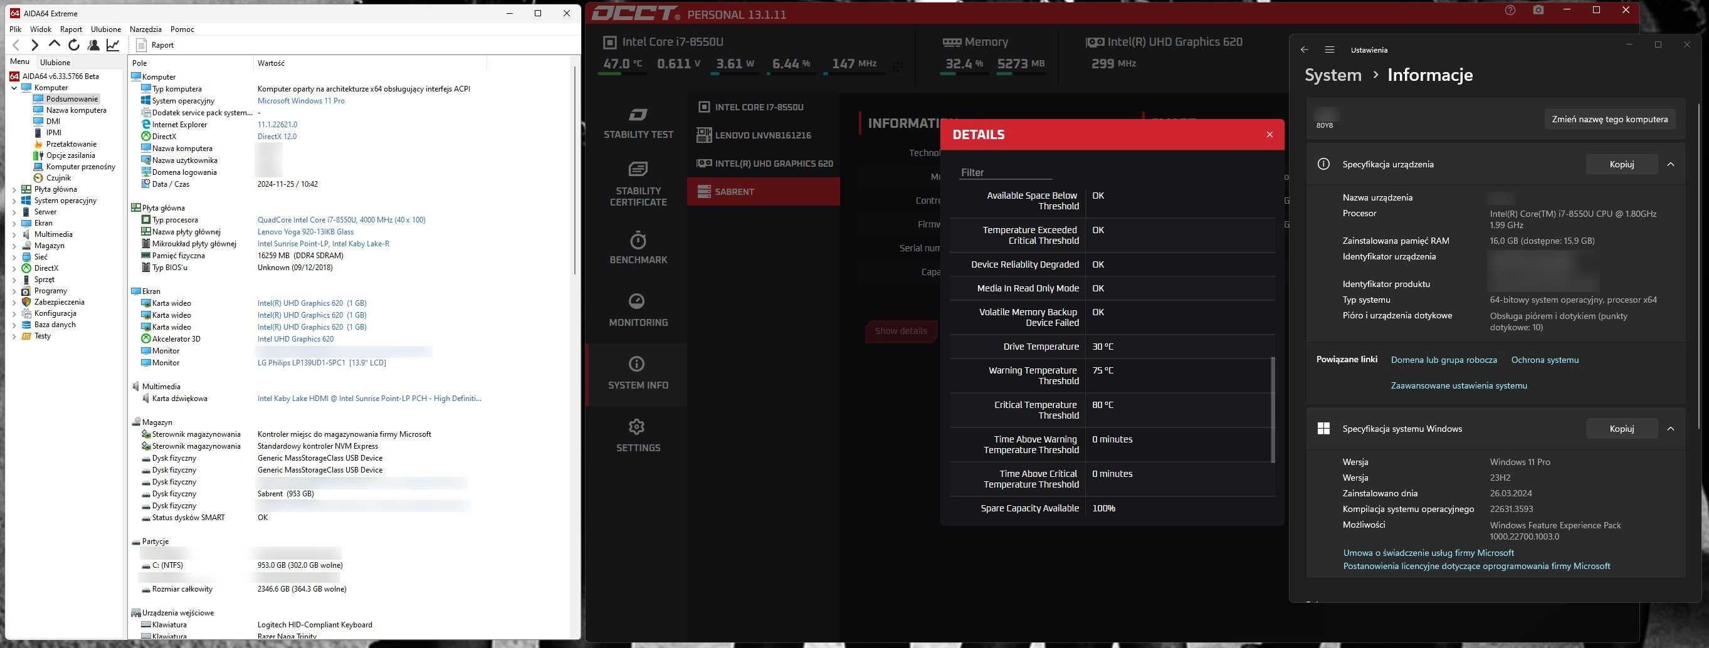Click AIDA64 up-level arrow icon
Screen dimensions: 1709x648
pyautogui.click(x=55, y=44)
